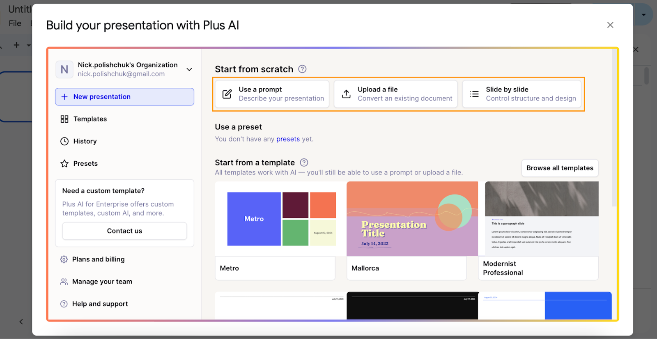Select the blue-and-white template in second row

point(544,305)
